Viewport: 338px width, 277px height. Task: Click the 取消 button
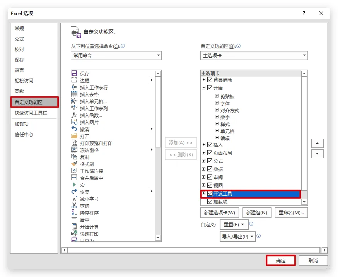click(x=313, y=261)
